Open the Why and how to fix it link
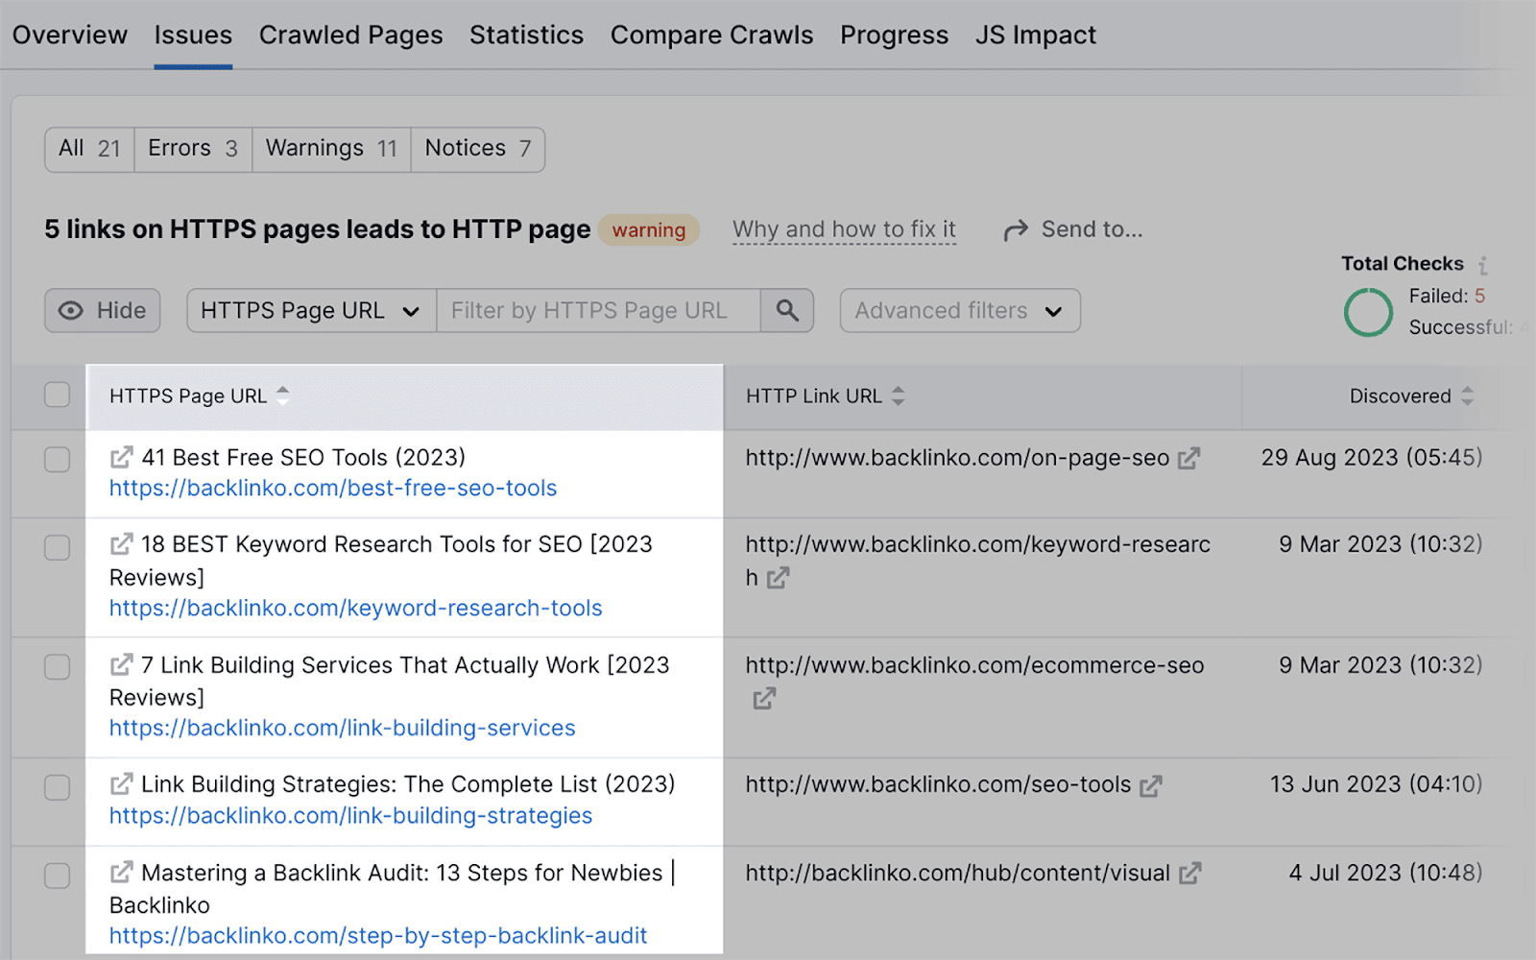The width and height of the screenshot is (1536, 960). [844, 229]
